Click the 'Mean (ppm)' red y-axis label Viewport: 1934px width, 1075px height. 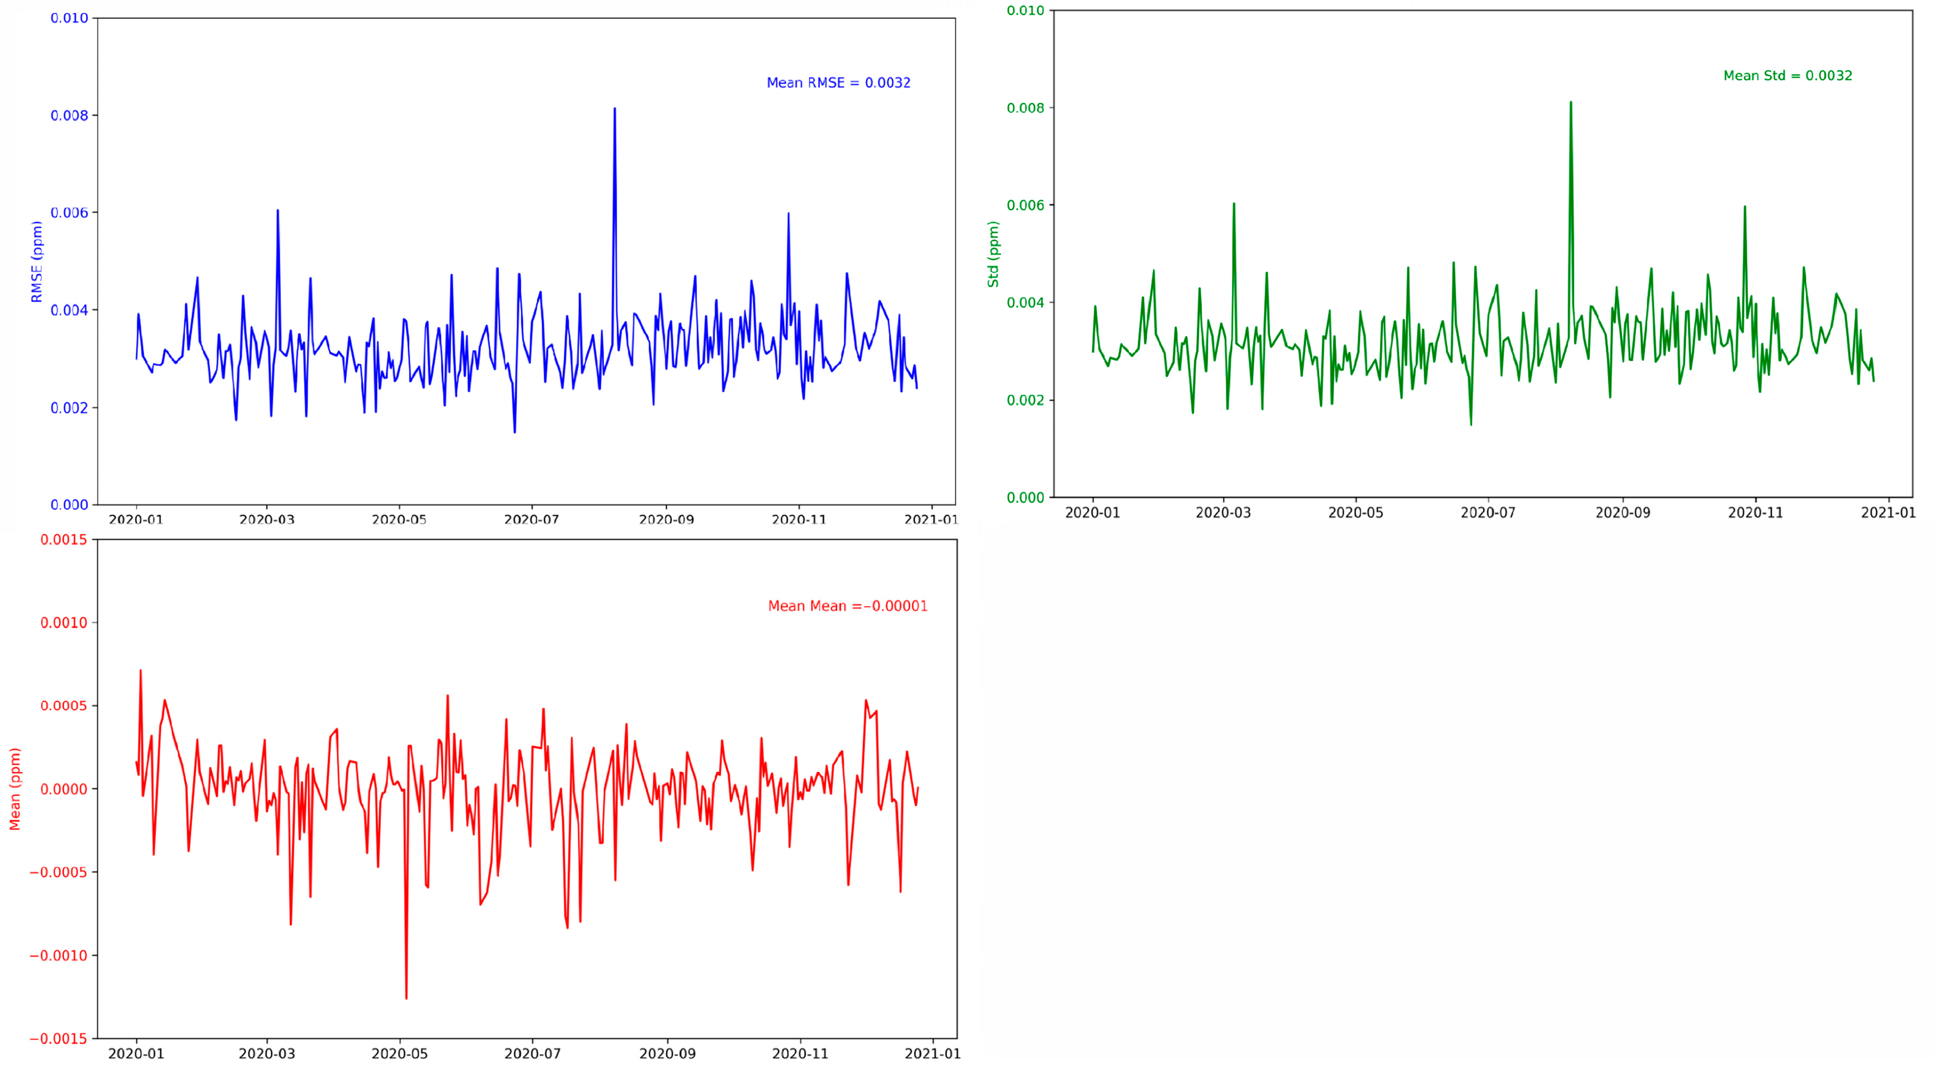point(14,788)
